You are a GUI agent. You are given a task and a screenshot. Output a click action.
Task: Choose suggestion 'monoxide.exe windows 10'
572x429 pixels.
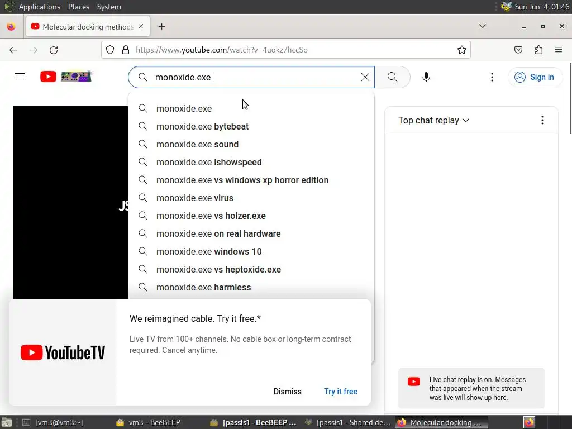click(251, 252)
